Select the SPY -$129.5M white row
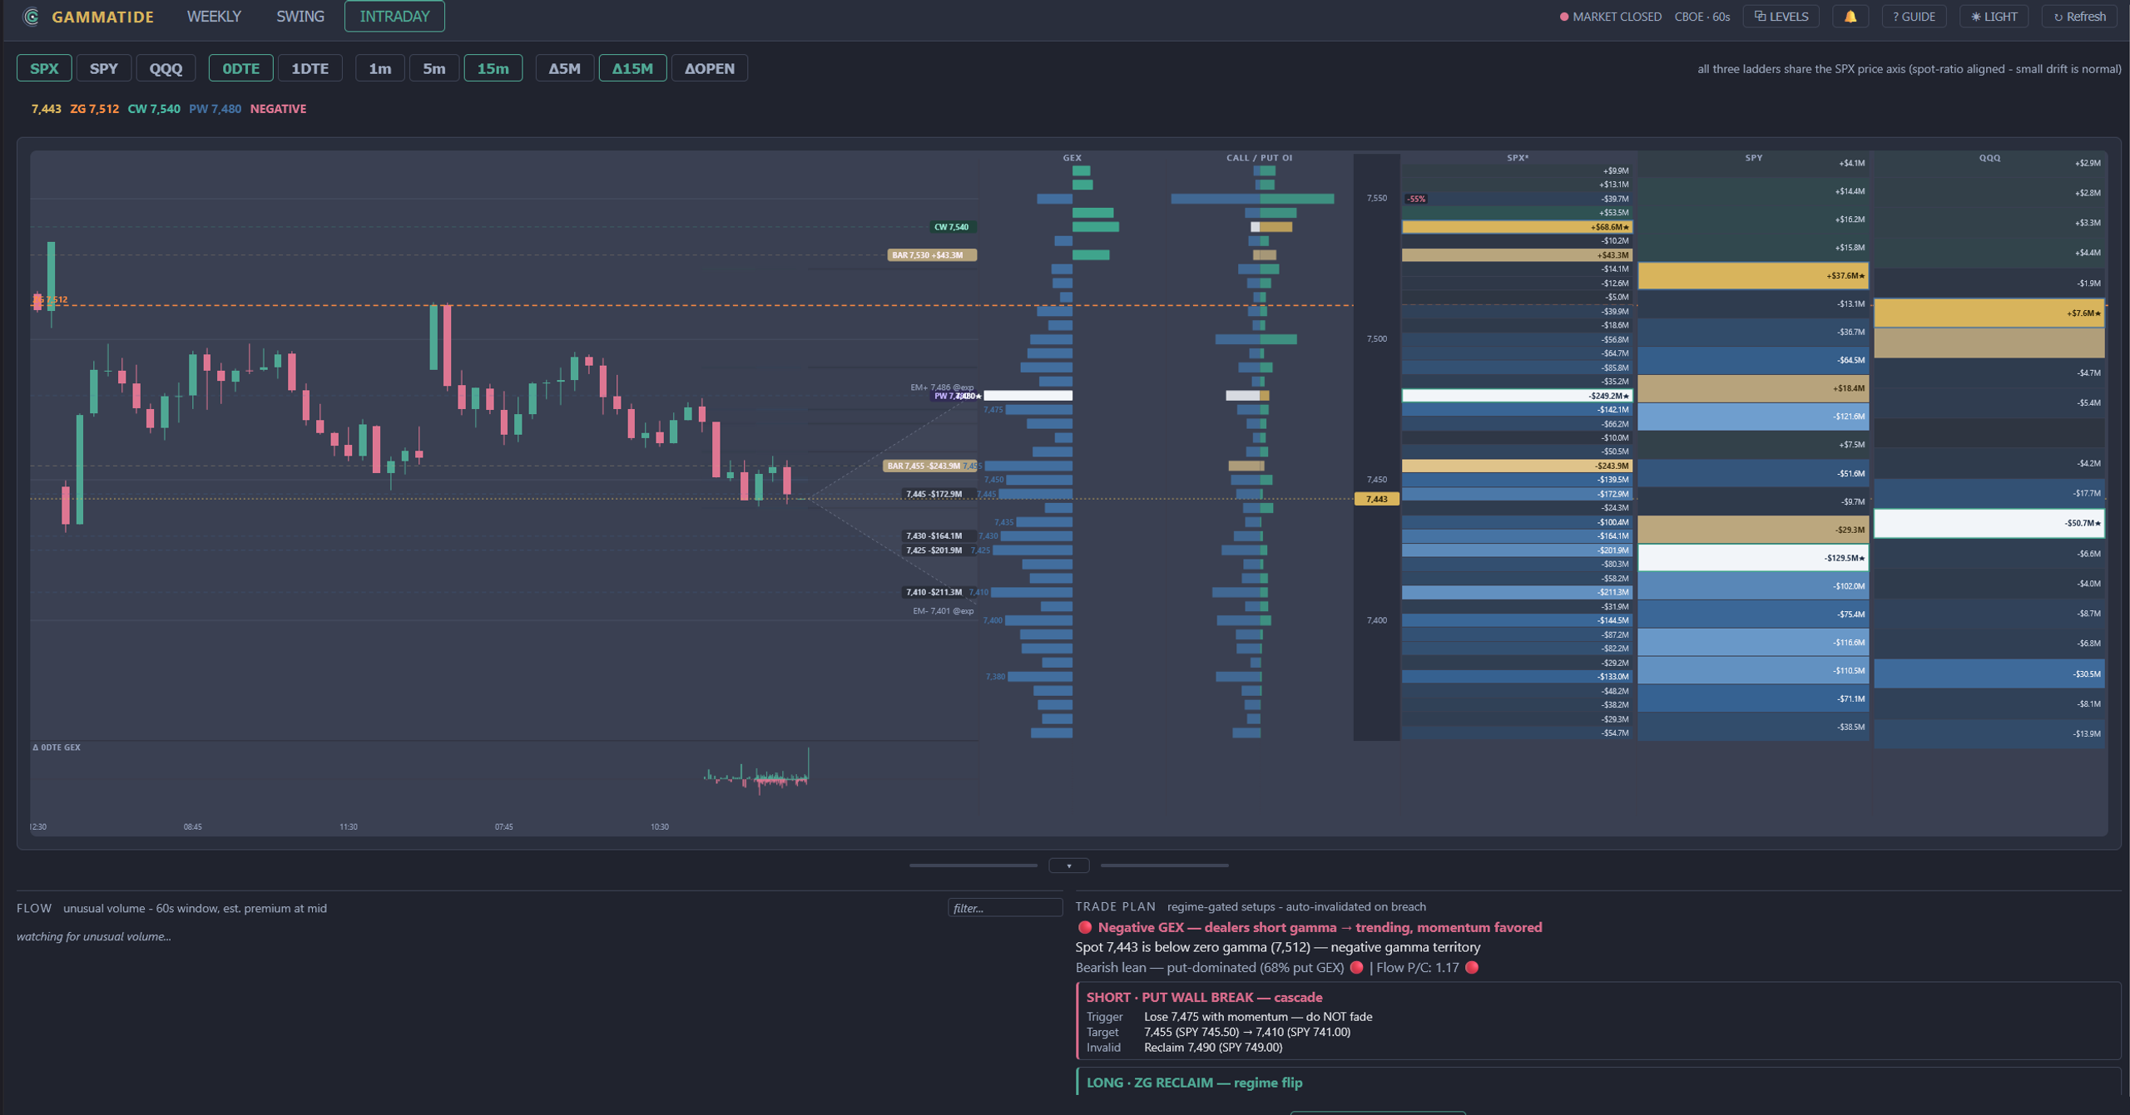2130x1115 pixels. (x=1753, y=558)
